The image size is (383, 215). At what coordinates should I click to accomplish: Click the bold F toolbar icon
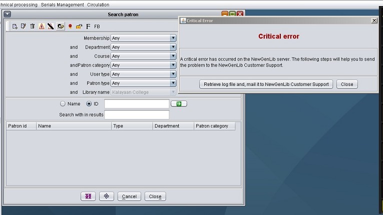pyautogui.click(x=88, y=26)
